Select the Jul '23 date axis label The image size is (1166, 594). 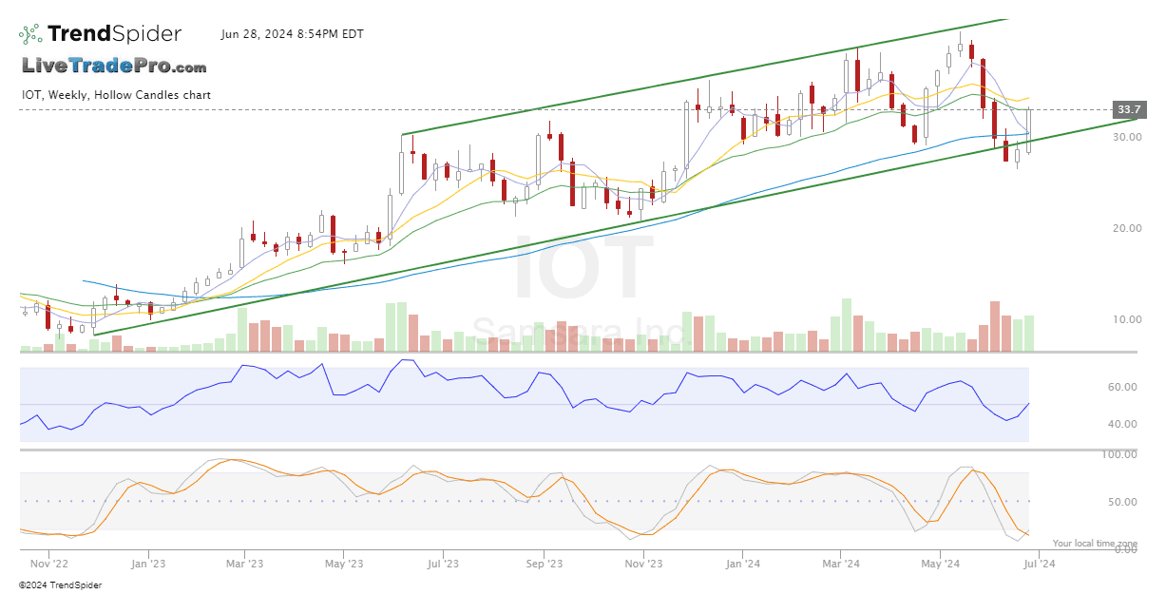tap(444, 564)
